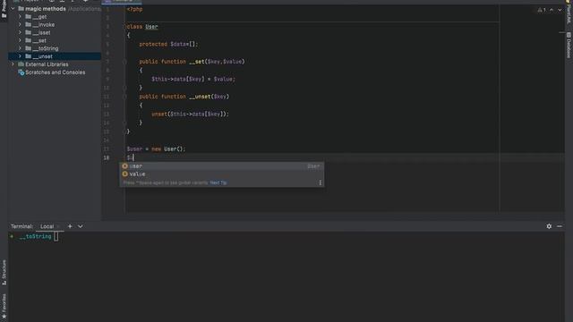This screenshot has width=573, height=322.
Task: Click the User class name in editor
Action: pos(151,27)
